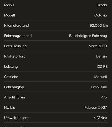Viewport: 112px width, 127px height.
Task: Select the Erstzulassung label
Action: 16,46
